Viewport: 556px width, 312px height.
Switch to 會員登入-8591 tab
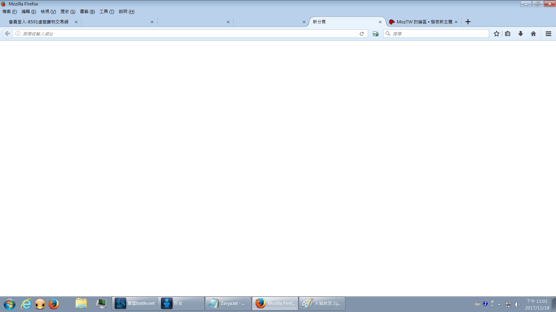[39, 22]
